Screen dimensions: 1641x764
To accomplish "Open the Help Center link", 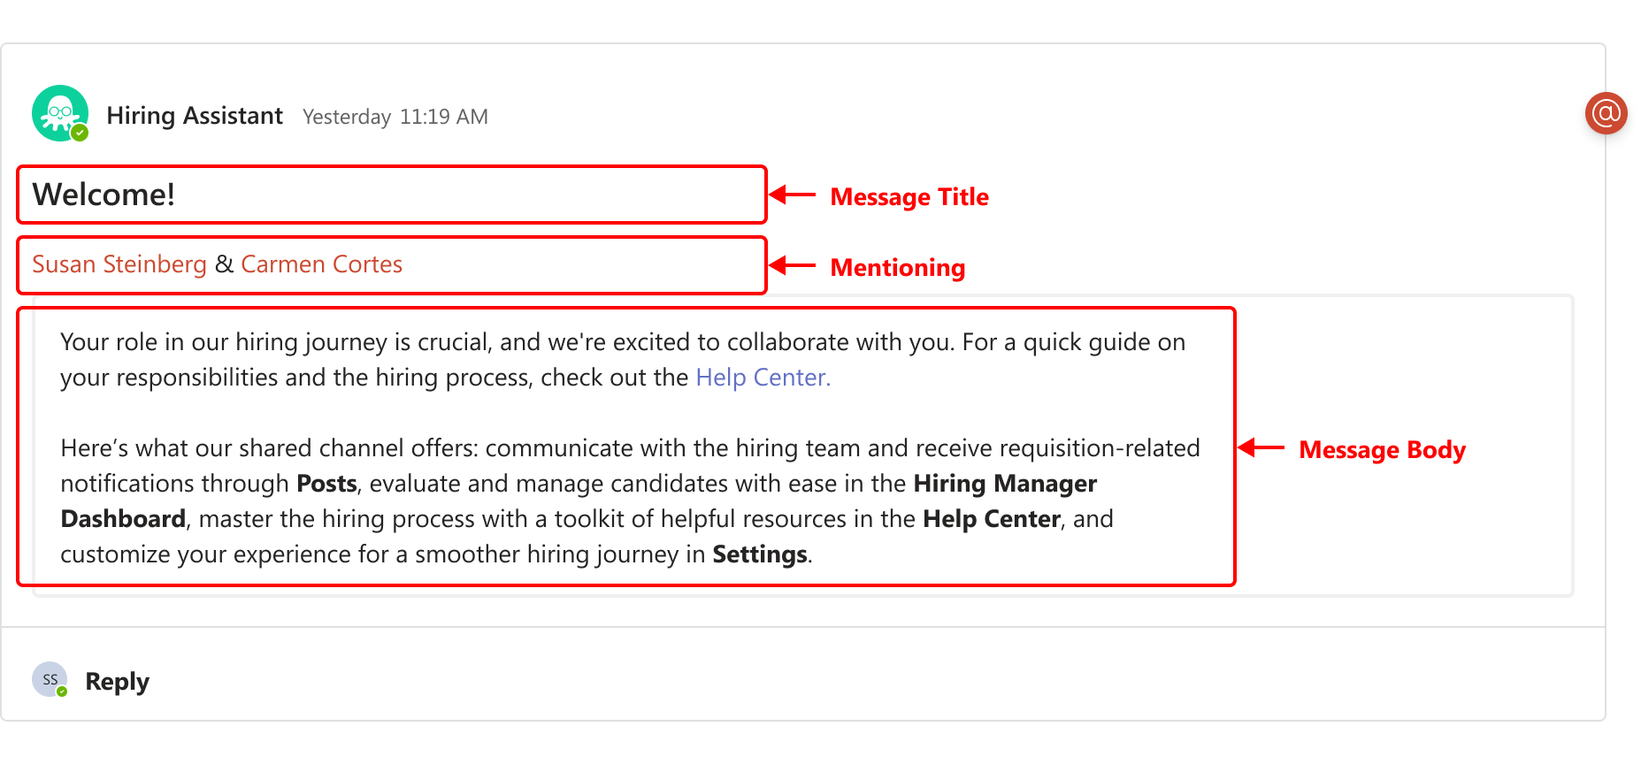I will pos(763,378).
